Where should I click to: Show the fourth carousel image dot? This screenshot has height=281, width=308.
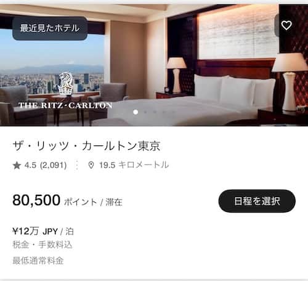click(x=164, y=112)
